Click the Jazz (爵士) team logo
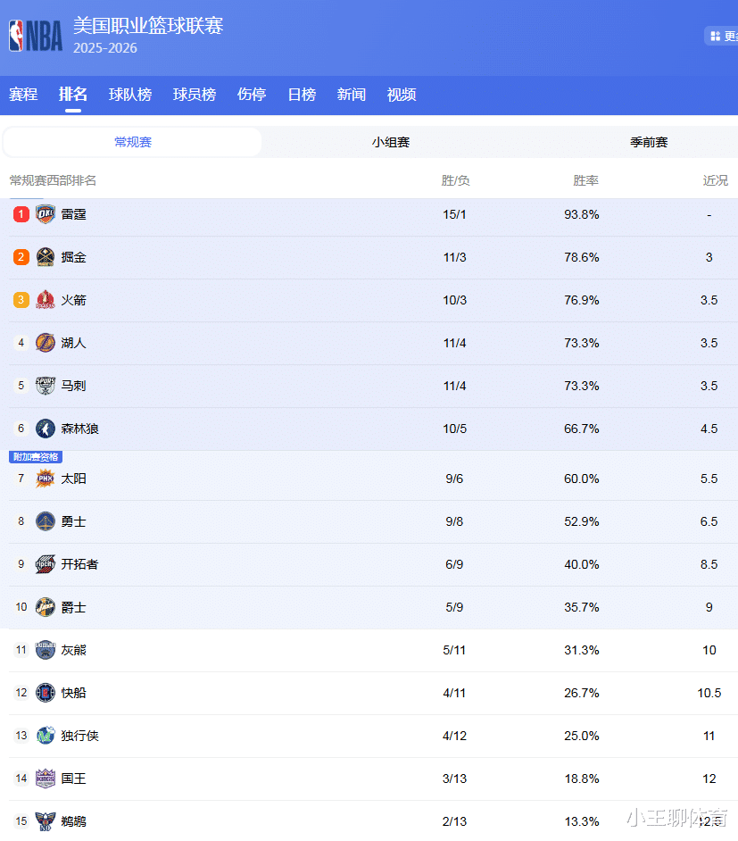Image resolution: width=738 pixels, height=841 pixels. (45, 607)
